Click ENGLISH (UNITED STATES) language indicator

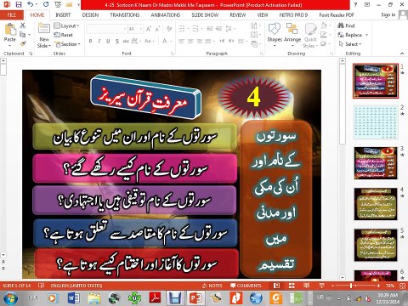pyautogui.click(x=76, y=286)
